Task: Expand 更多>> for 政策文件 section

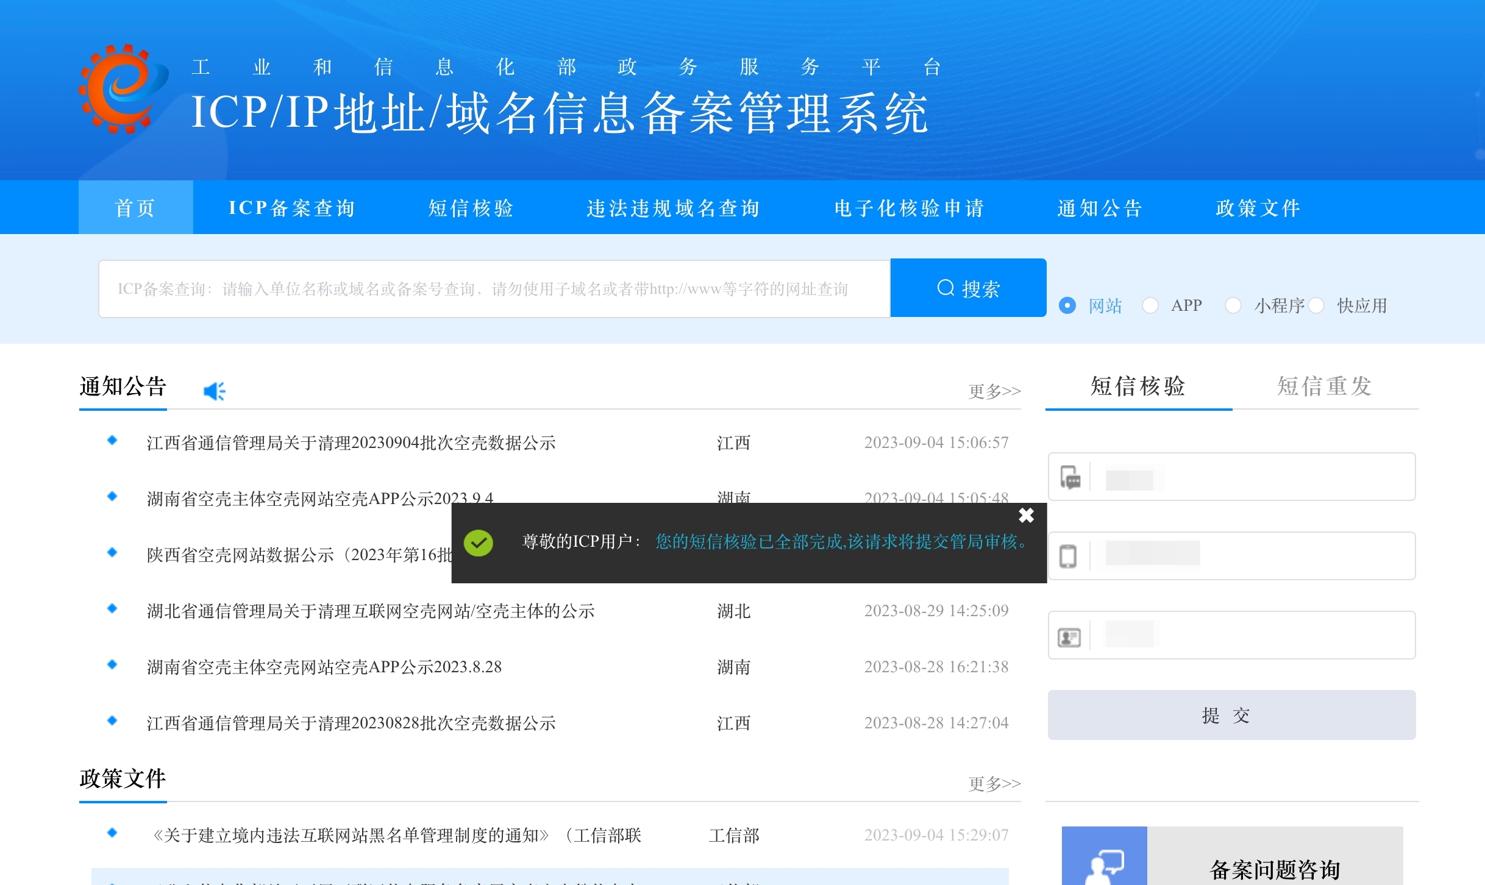Action: [994, 783]
